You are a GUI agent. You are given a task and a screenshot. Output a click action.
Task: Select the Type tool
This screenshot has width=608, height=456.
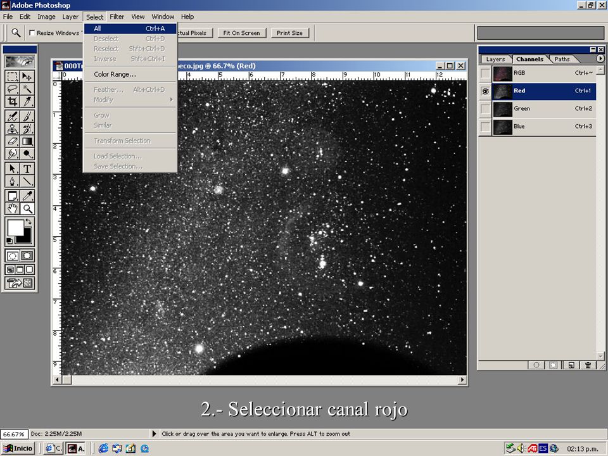coord(27,168)
